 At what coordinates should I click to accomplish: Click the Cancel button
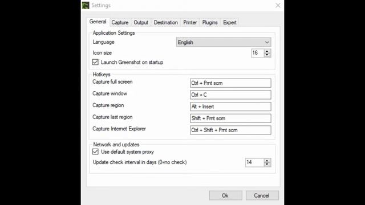262,195
